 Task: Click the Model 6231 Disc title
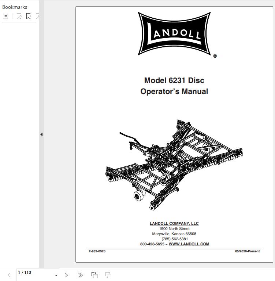tap(174, 80)
